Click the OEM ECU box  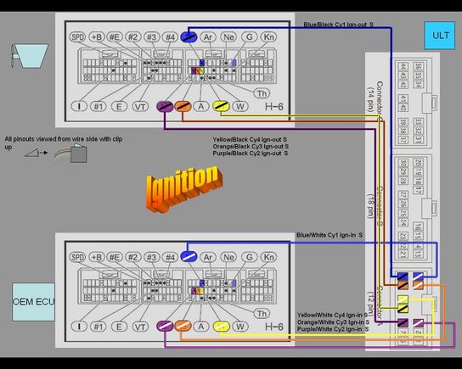coord(34,302)
